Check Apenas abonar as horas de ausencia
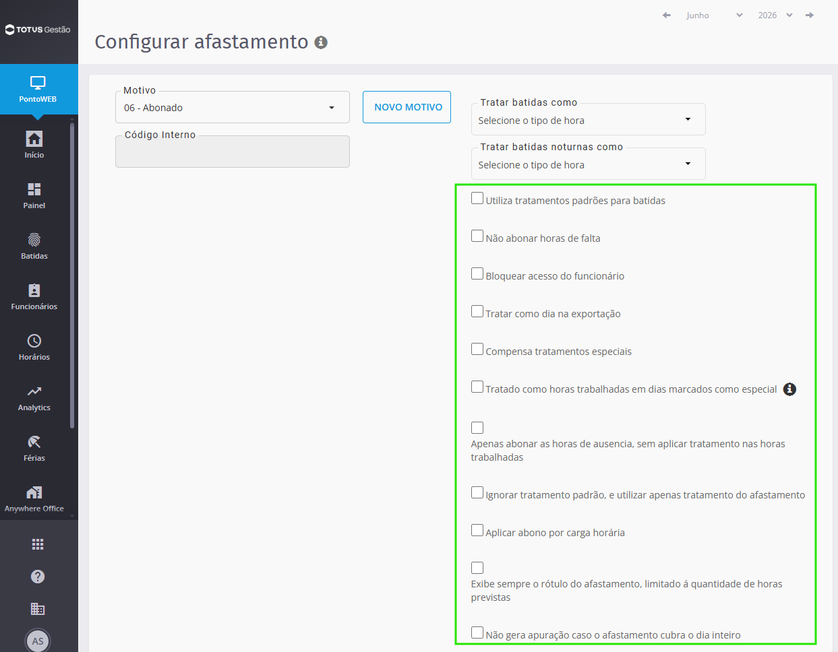 477,428
